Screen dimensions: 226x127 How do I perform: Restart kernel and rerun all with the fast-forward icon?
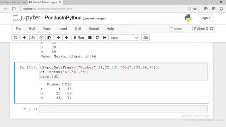105,38
